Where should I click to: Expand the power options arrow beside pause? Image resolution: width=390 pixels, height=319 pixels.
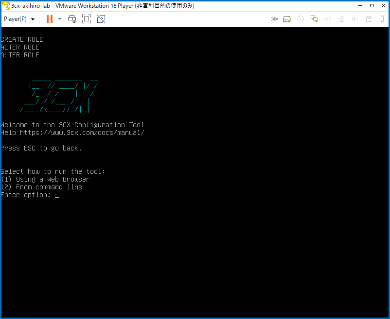(x=60, y=19)
